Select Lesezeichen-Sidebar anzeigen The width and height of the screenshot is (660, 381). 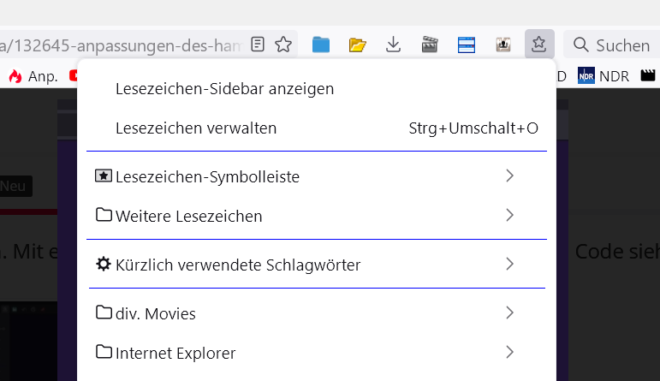point(224,88)
